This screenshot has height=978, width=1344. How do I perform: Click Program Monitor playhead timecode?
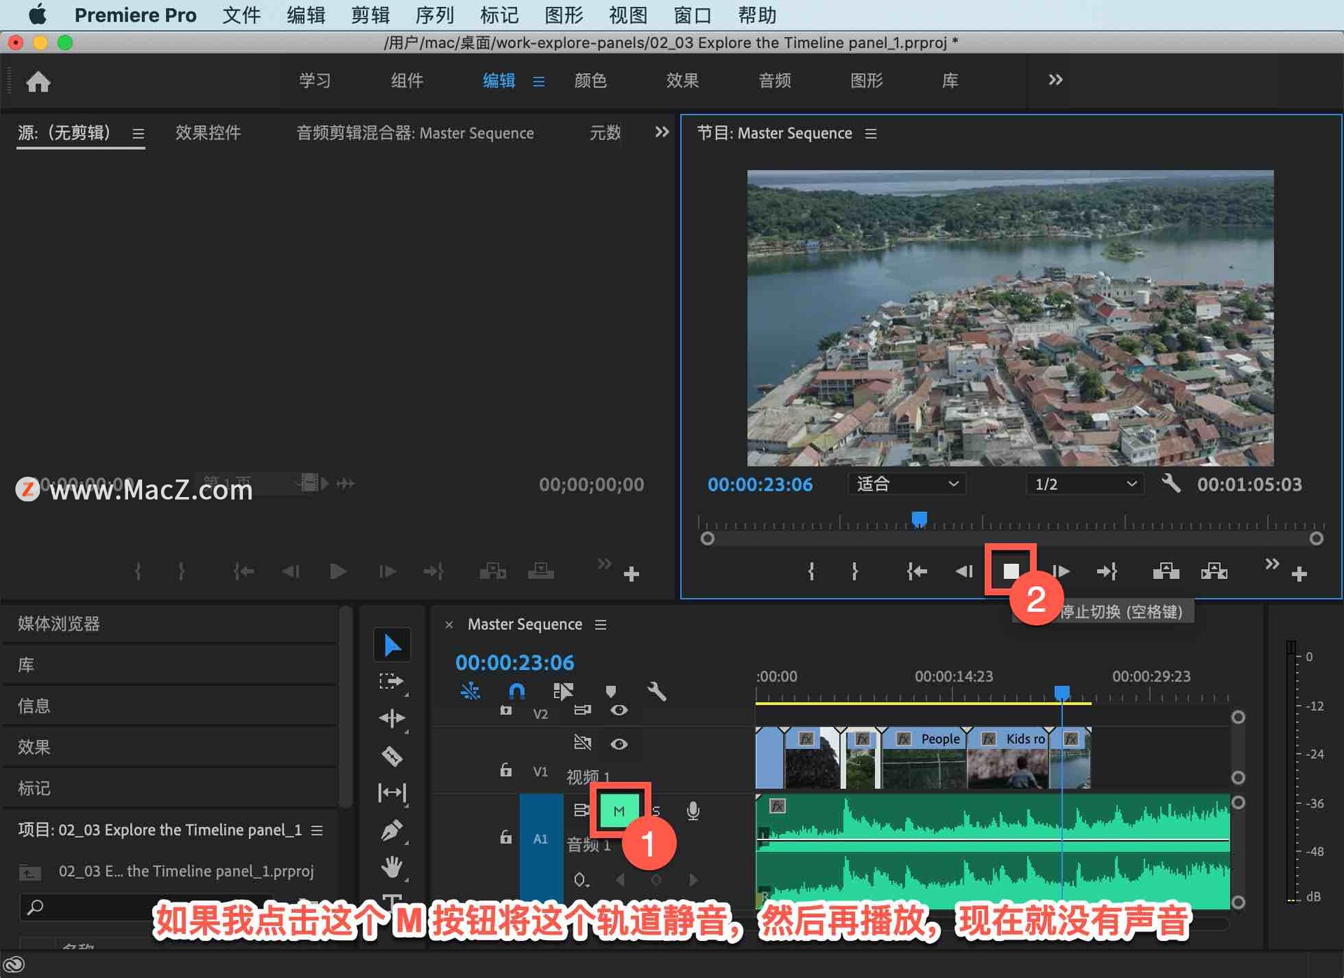pyautogui.click(x=759, y=484)
